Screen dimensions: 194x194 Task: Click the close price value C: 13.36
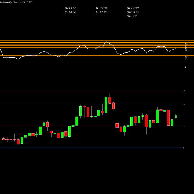(x=70, y=12)
